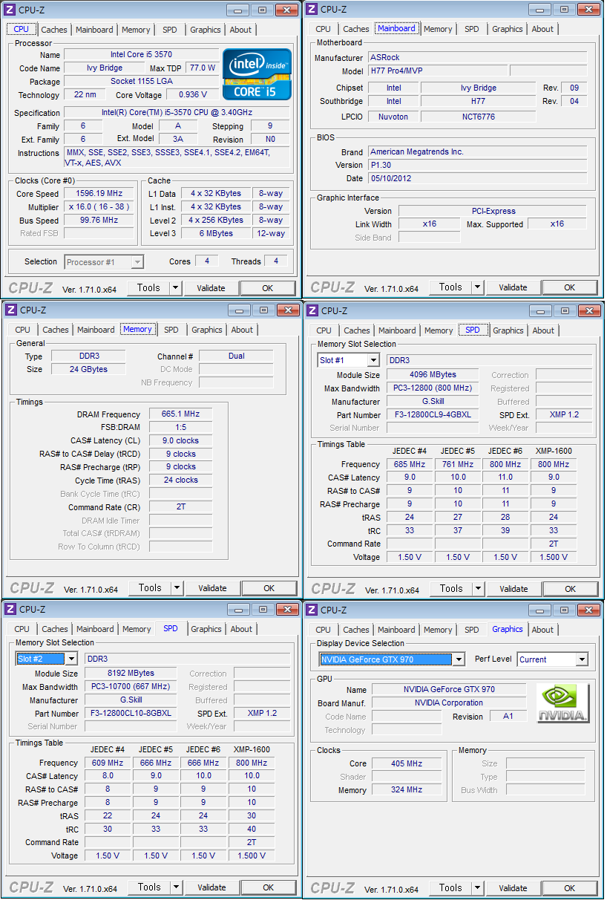Viewport: 607px width, 906px height.
Task: Open the Tools dropdown arrow in the Graphics window
Action: pos(477,888)
